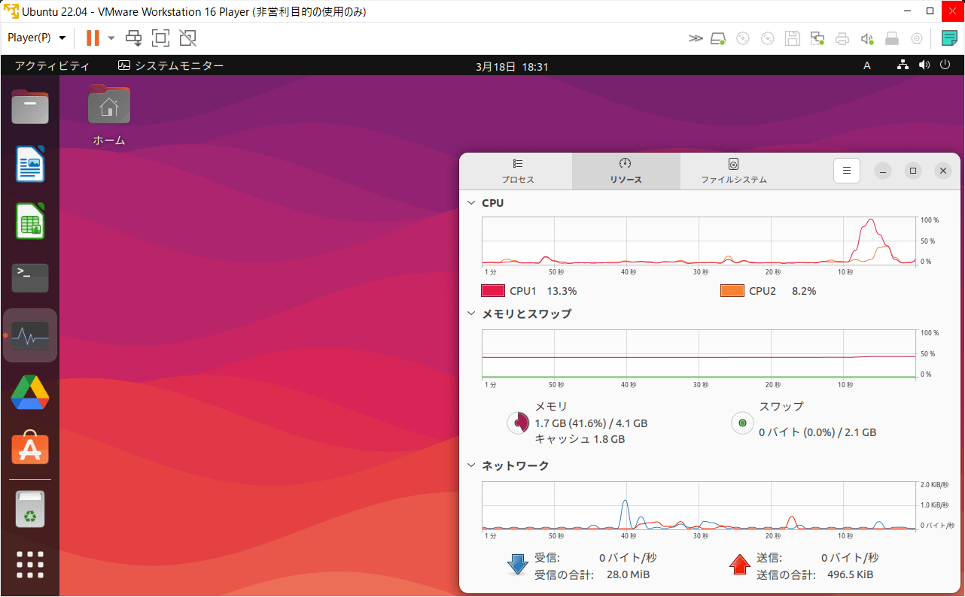Switch to the リソース tab
Image resolution: width=965 pixels, height=597 pixels.
[x=626, y=171]
